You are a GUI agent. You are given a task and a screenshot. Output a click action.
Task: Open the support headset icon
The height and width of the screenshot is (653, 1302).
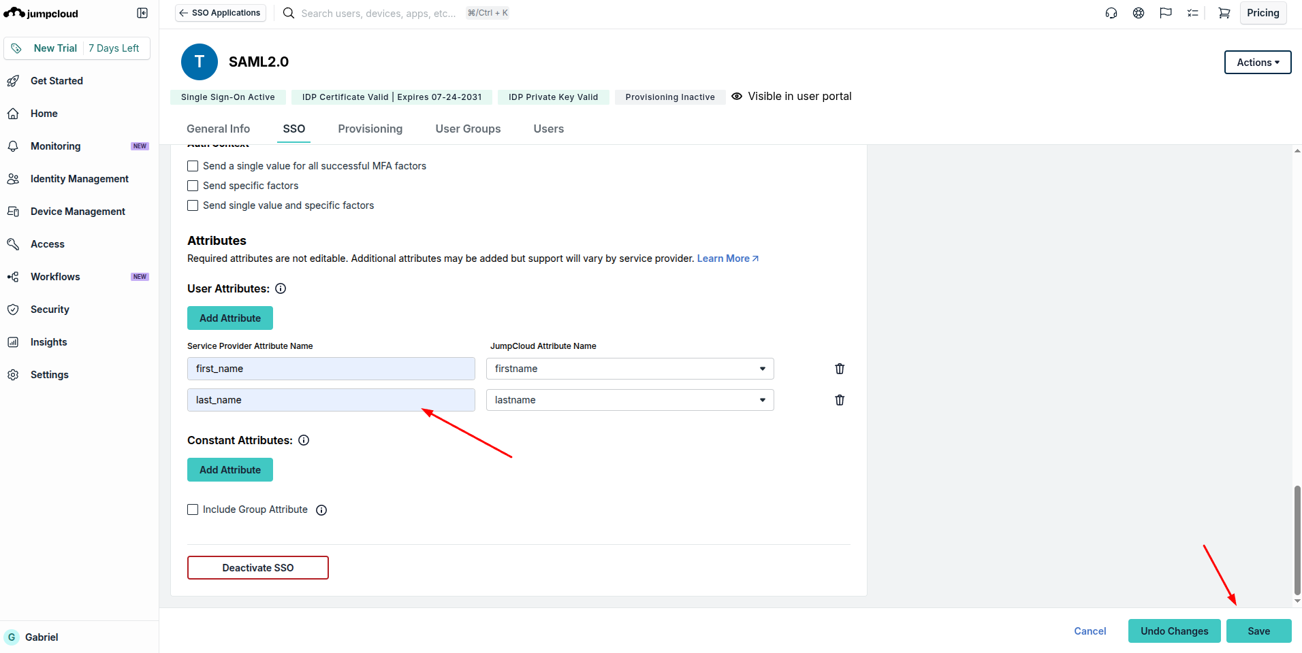click(x=1111, y=13)
